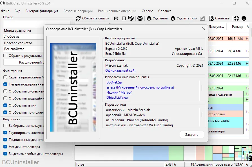Click the empty box deselect-all toolbar icon

[x=124, y=18]
